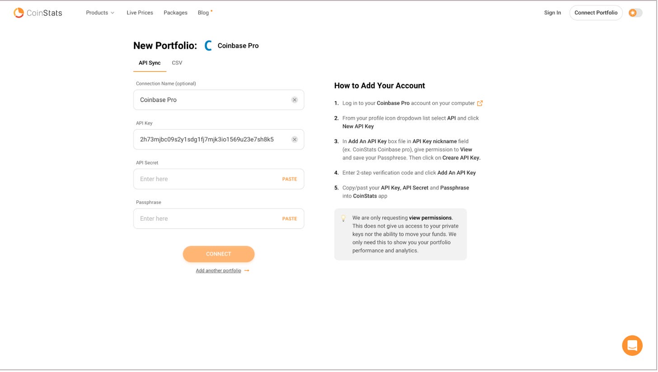Focus the Connection Name field

pyautogui.click(x=218, y=100)
